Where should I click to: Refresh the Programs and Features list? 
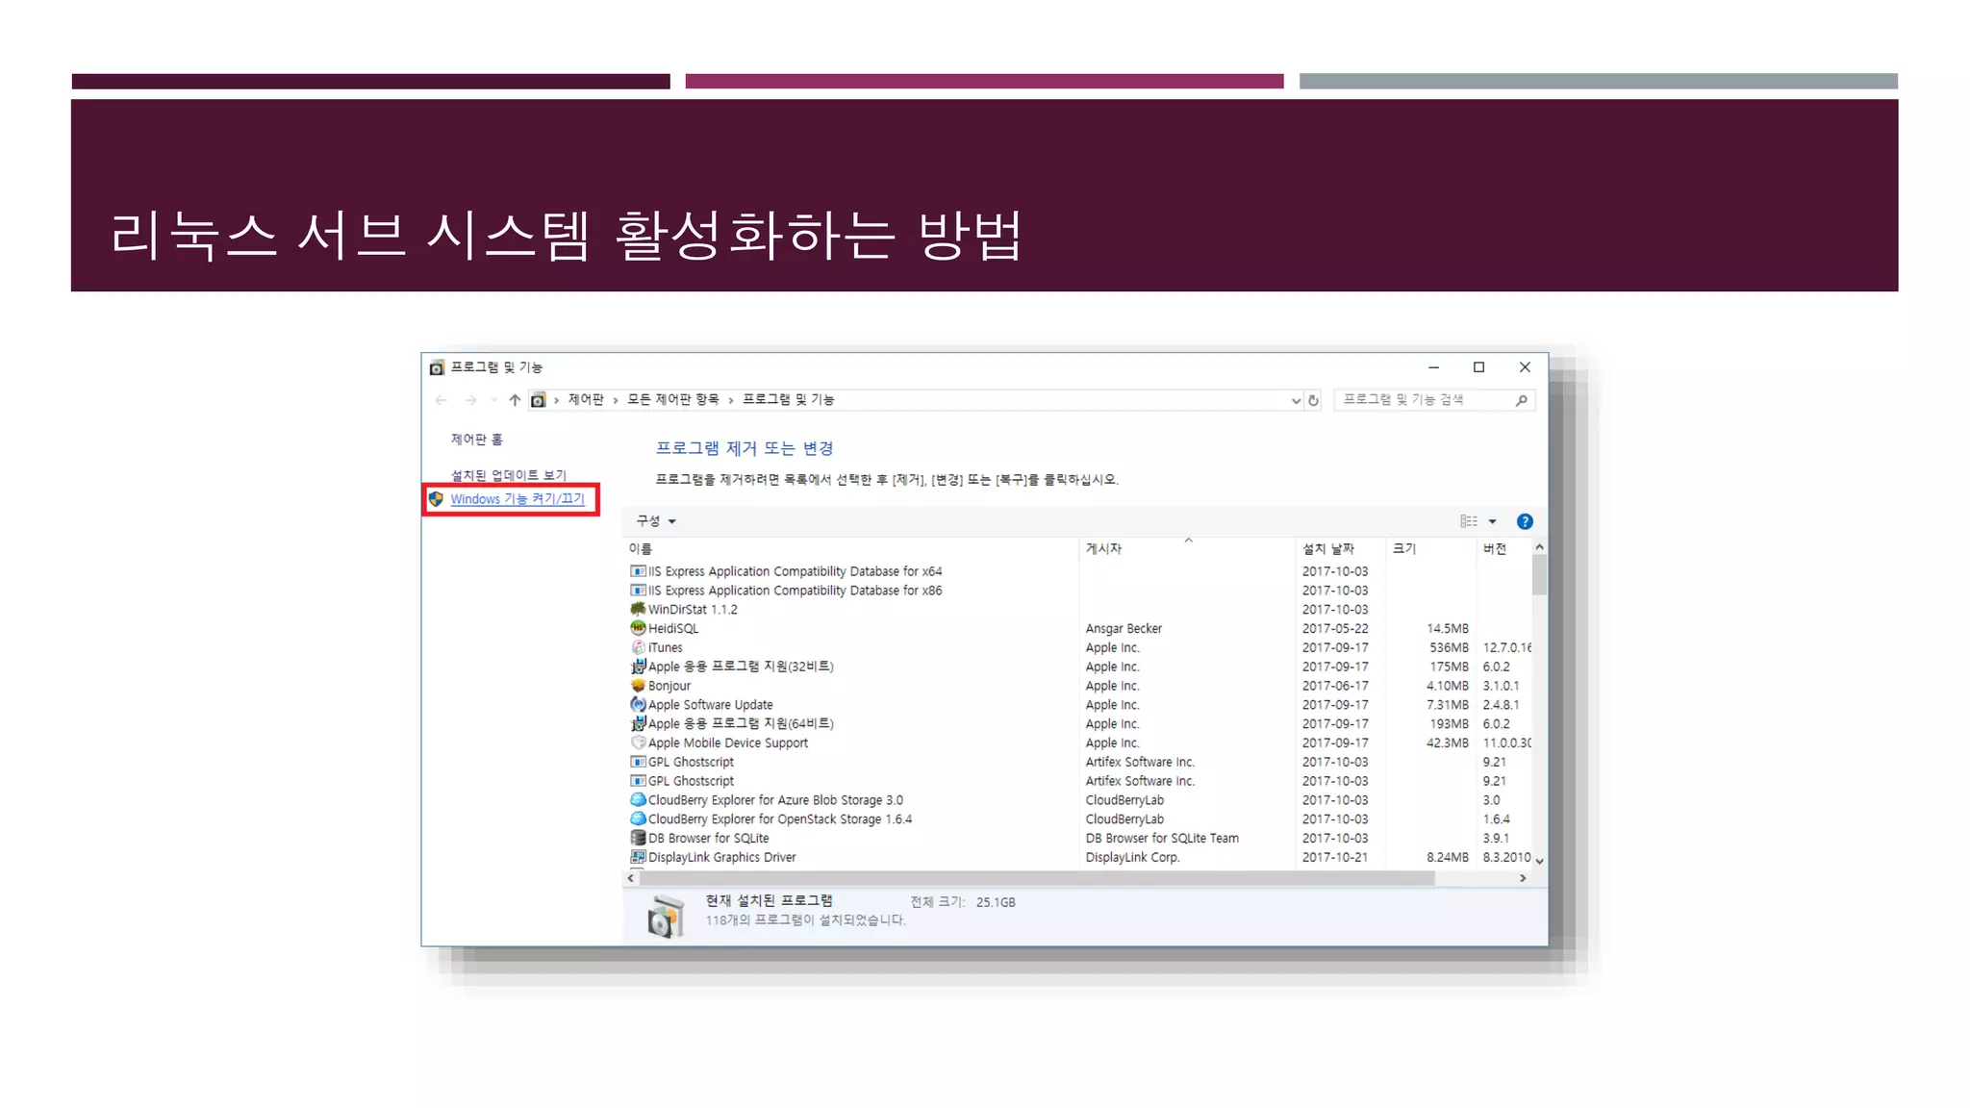click(1313, 400)
